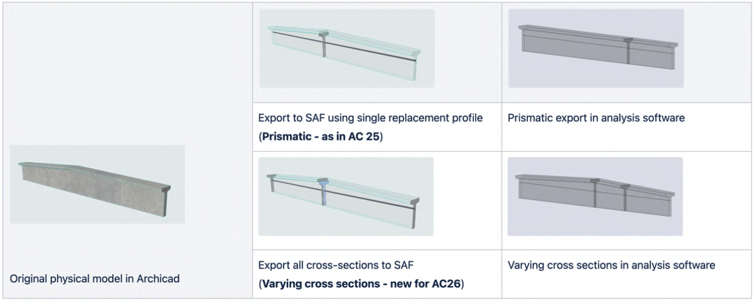754x301 pixels.
Task: Click the 'Original physical model in Archicad' caption
Action: click(94, 279)
